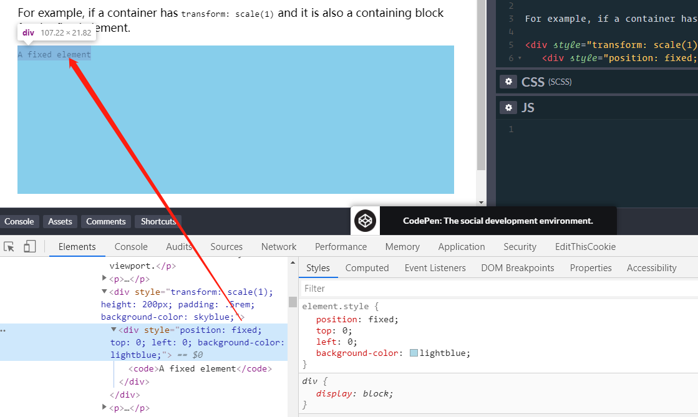The height and width of the screenshot is (417, 698).
Task: Click the lightblue color swatch
Action: tap(414, 353)
